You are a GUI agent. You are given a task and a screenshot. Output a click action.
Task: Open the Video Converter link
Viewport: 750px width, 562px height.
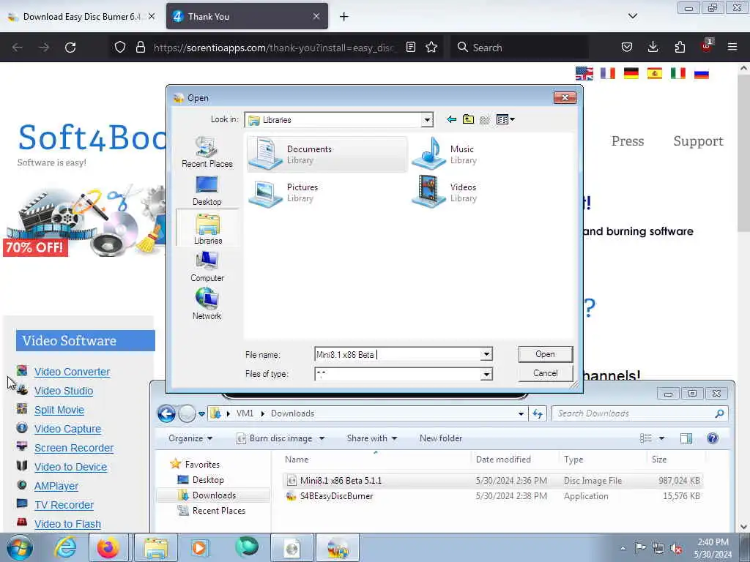[72, 372]
